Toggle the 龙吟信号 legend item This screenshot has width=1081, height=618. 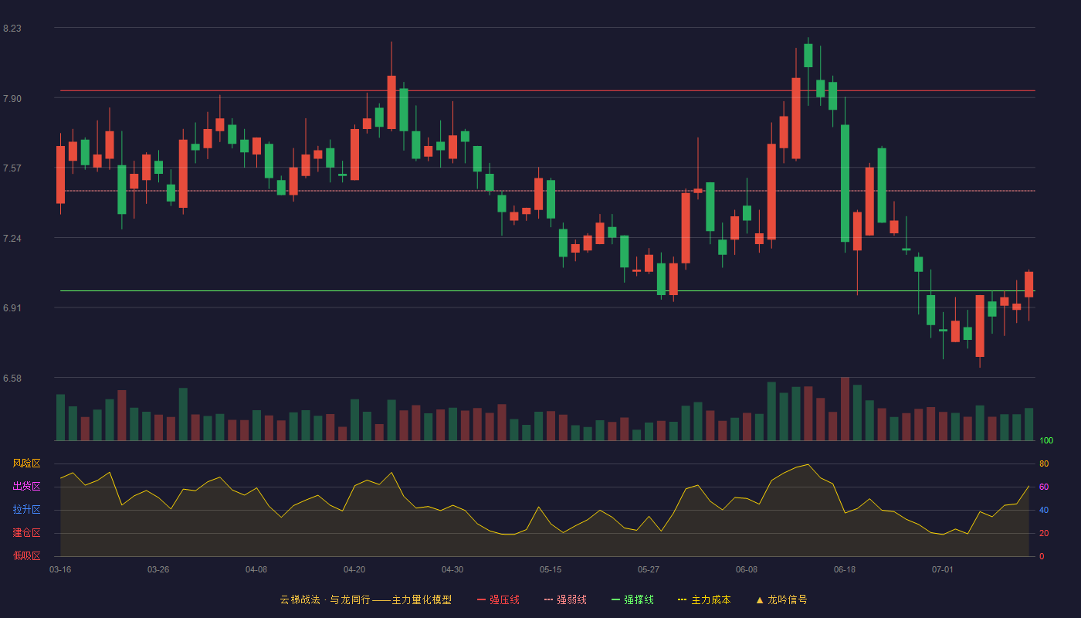781,599
